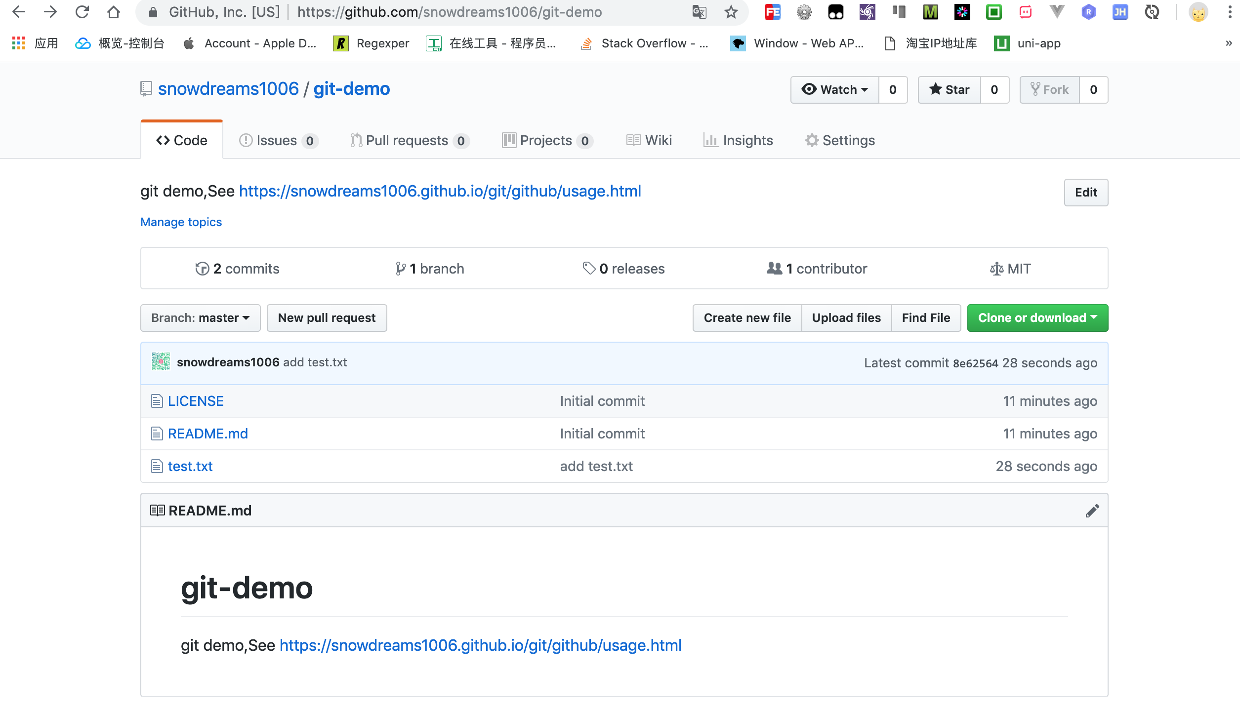This screenshot has width=1240, height=710.
Task: Click the Edit pencil icon for README.md
Action: [1093, 511]
